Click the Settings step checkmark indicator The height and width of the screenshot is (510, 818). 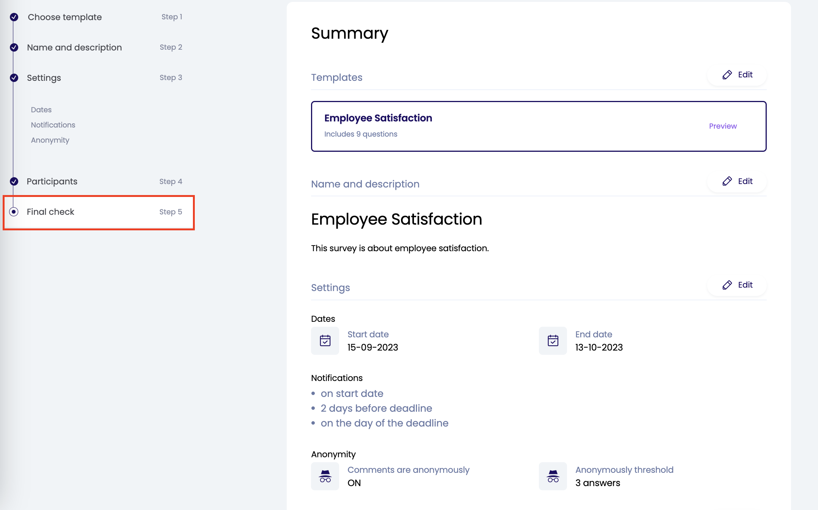tap(14, 78)
